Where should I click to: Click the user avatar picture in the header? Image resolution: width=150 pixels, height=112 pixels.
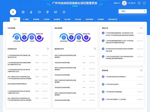pyautogui.click(x=124, y=3)
